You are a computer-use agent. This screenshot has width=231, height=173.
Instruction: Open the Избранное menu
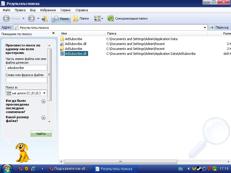coord(48,10)
